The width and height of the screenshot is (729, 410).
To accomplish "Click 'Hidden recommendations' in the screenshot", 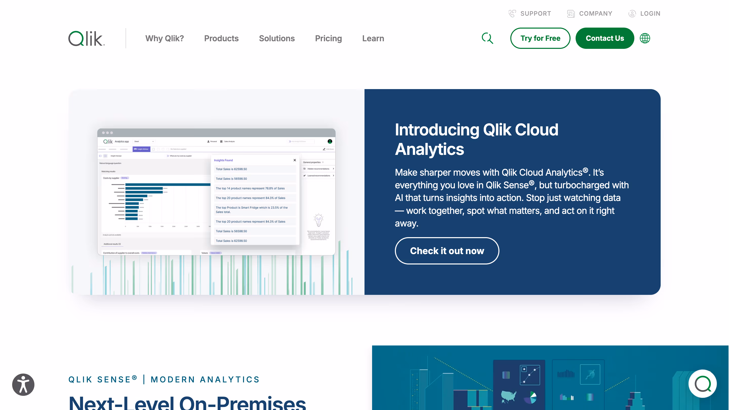I will (318, 169).
